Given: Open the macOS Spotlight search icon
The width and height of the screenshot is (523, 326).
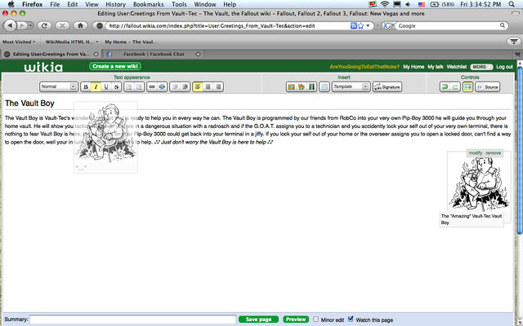Looking at the screenshot, I should click(x=512, y=4).
